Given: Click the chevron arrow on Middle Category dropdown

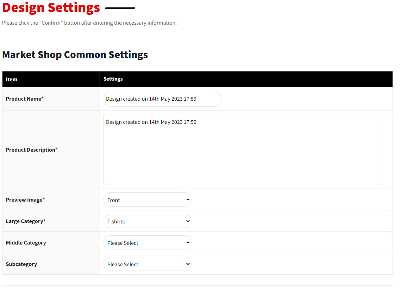Looking at the screenshot, I should [x=187, y=243].
